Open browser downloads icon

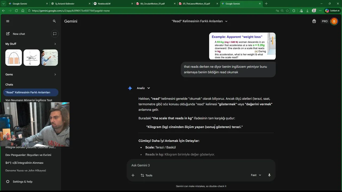(x=308, y=11)
